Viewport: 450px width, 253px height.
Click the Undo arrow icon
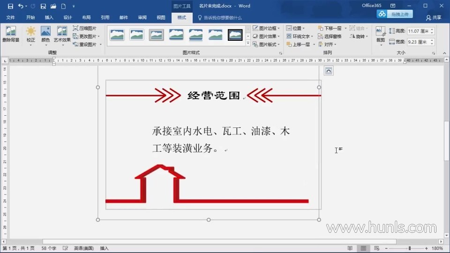point(20,6)
